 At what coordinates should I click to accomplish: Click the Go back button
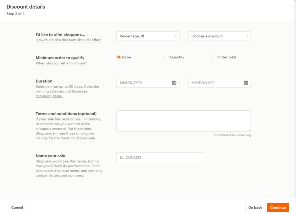[255, 207]
